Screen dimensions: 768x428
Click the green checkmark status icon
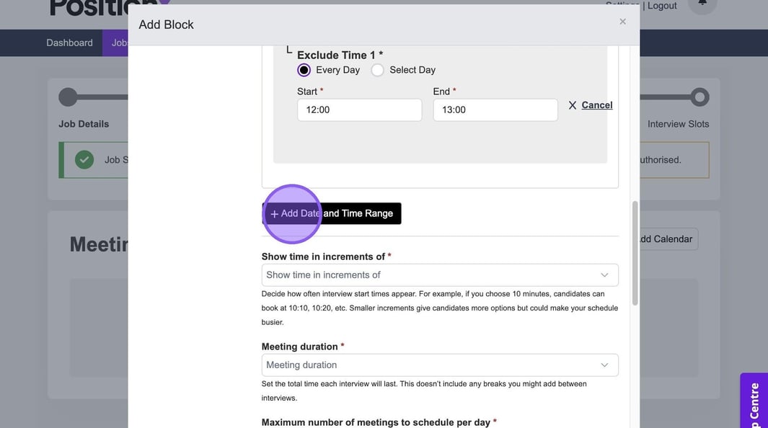[84, 160]
